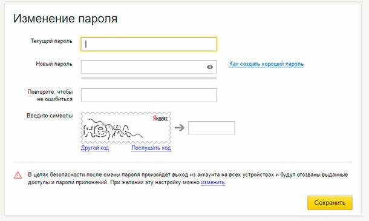Select the Повторите, чтобы не ошибиться field
Viewport: 369px width, 221px height.
click(149, 95)
